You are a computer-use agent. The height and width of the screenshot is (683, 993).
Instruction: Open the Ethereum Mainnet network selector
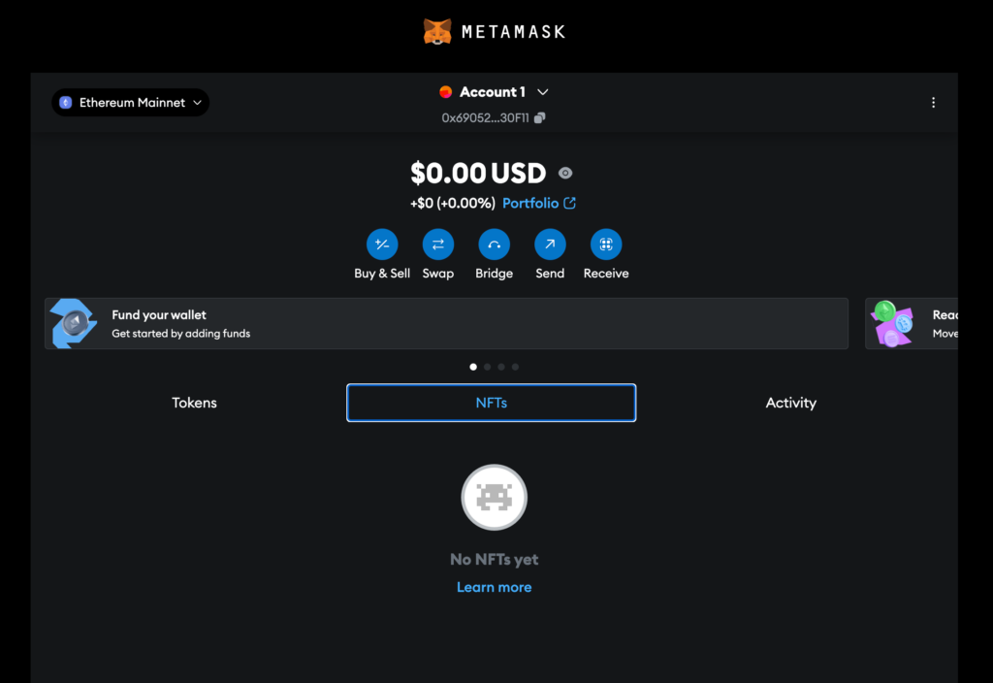pyautogui.click(x=131, y=103)
